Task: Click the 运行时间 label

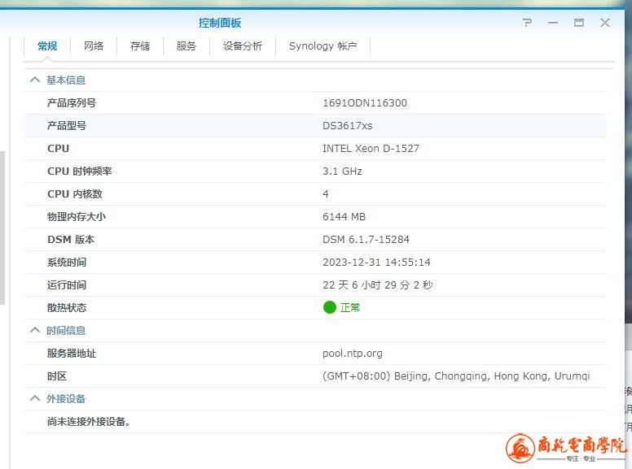Action: [67, 285]
